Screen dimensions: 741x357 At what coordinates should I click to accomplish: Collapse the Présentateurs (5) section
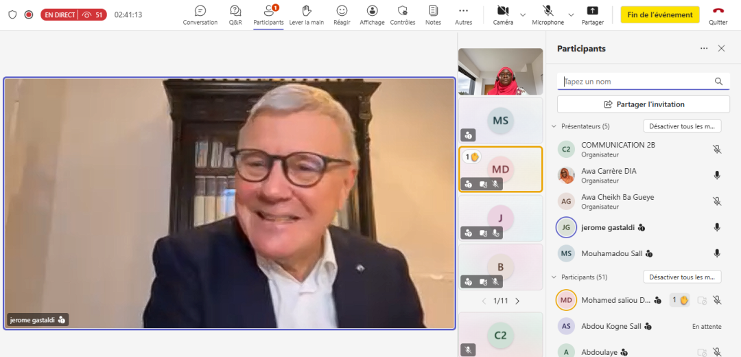pos(554,126)
